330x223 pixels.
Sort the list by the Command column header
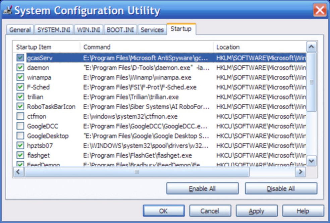(146, 47)
